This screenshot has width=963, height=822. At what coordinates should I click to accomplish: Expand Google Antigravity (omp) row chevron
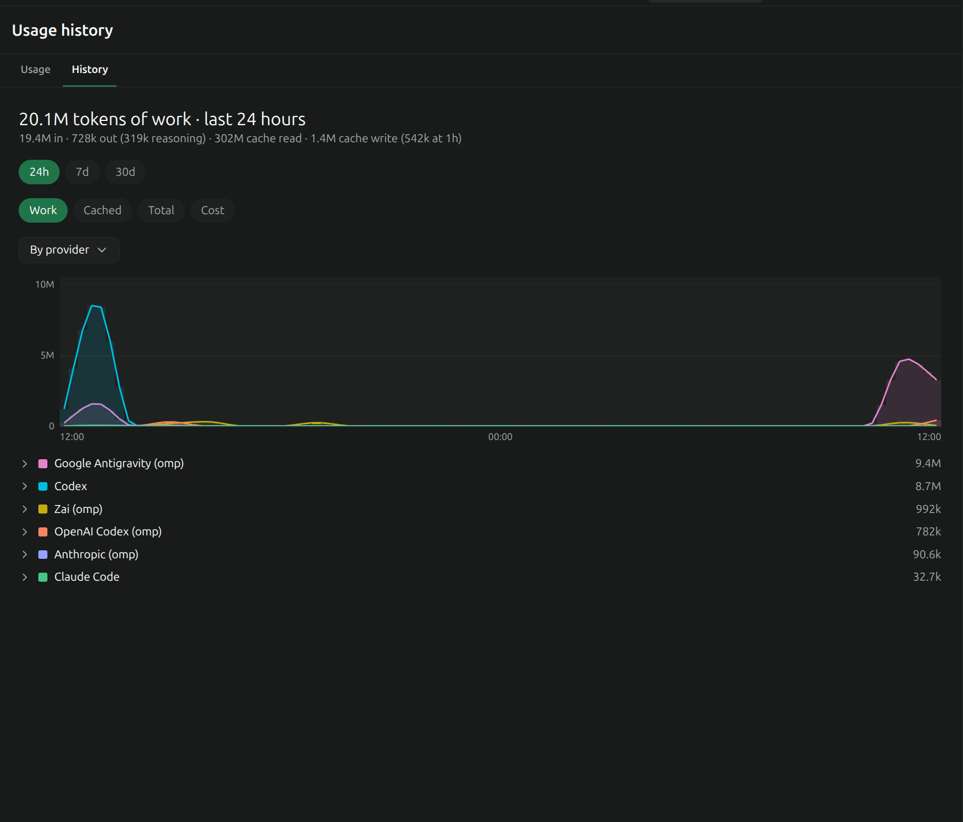tap(25, 464)
